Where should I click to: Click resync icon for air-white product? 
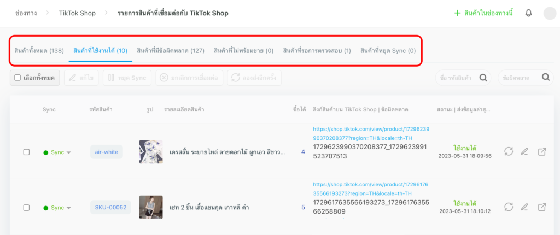point(509,152)
